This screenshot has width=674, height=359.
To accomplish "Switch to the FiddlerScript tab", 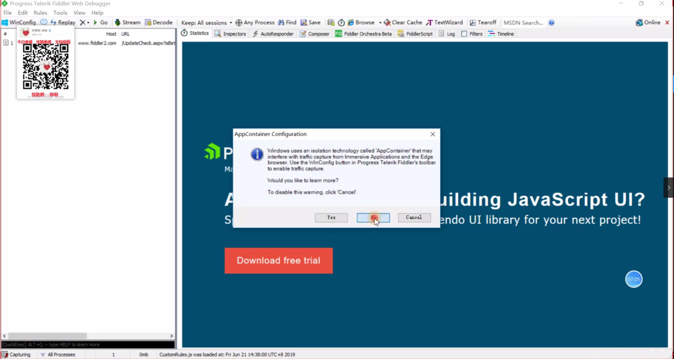I will point(415,34).
